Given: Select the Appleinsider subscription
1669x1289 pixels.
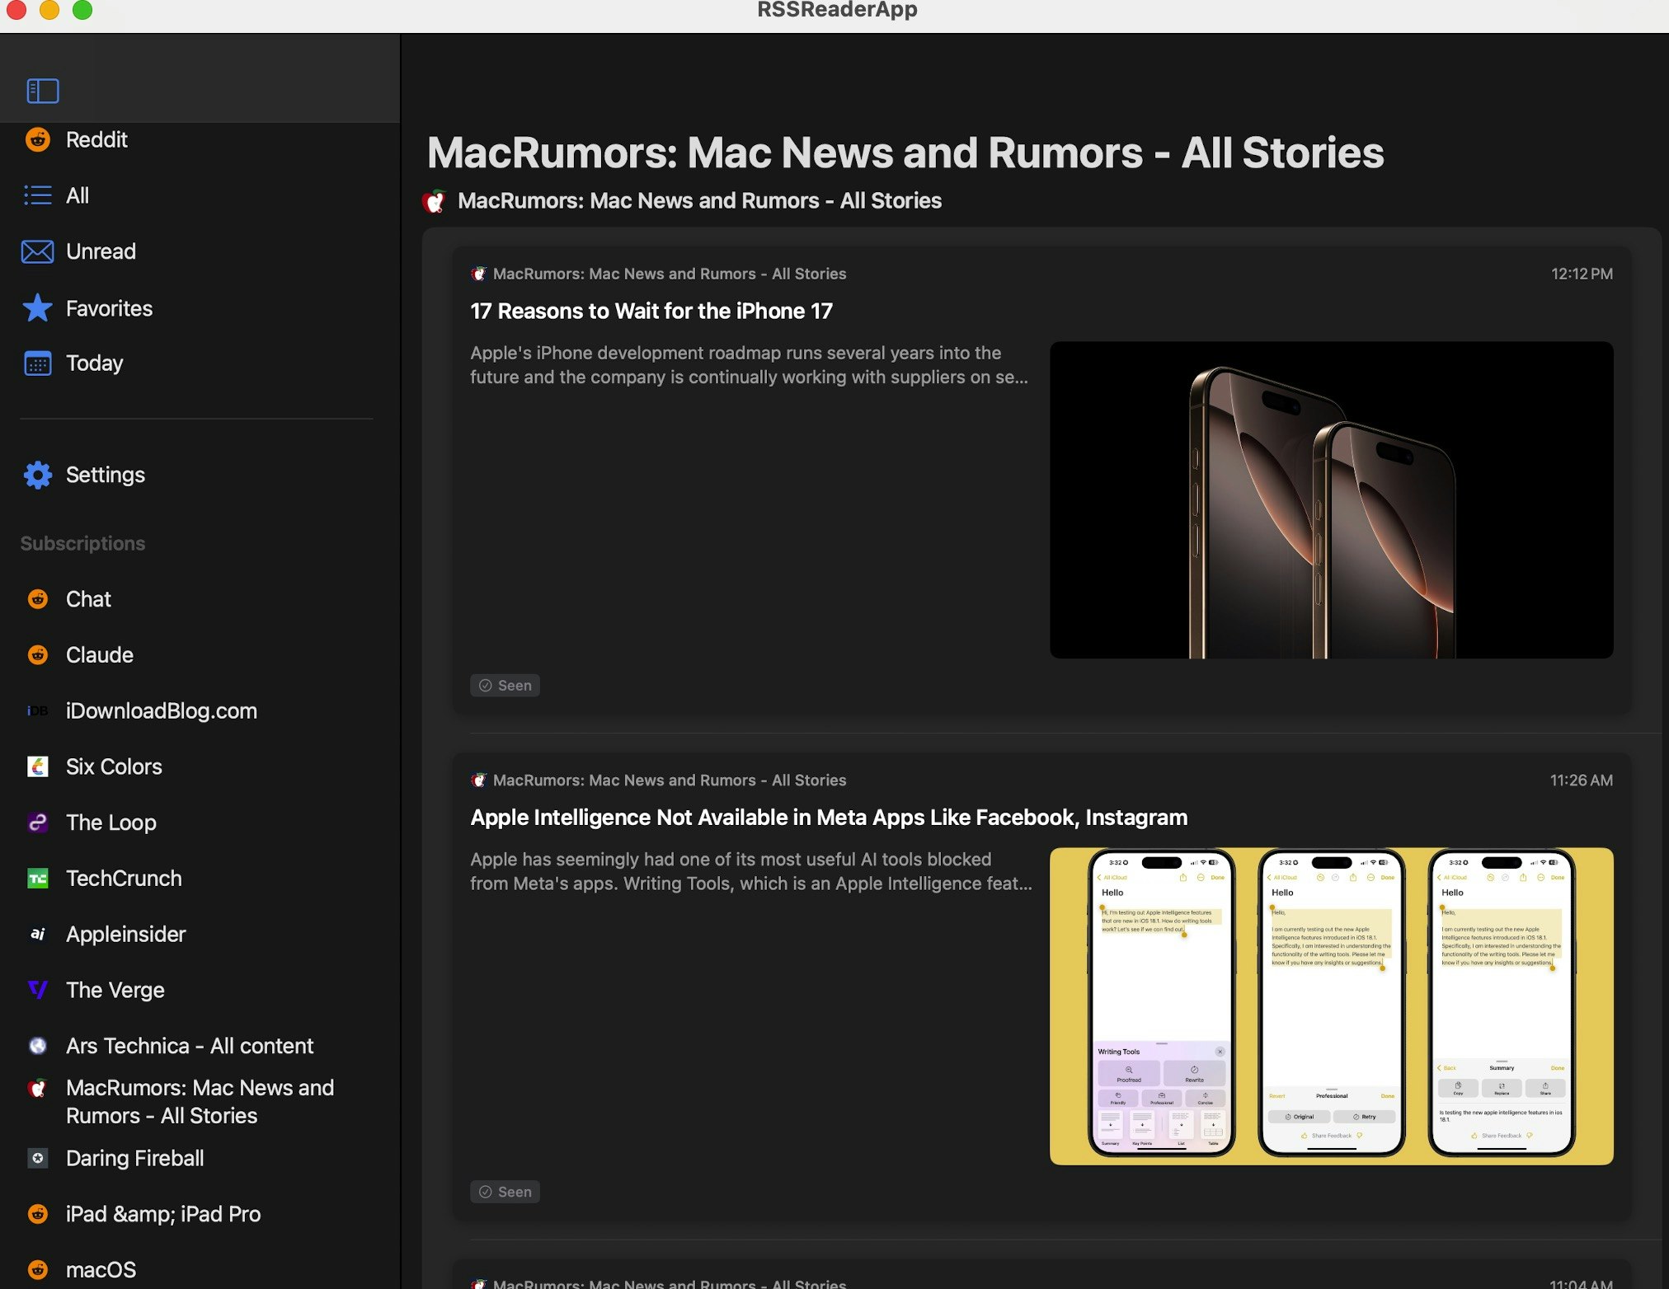Looking at the screenshot, I should (x=125, y=934).
